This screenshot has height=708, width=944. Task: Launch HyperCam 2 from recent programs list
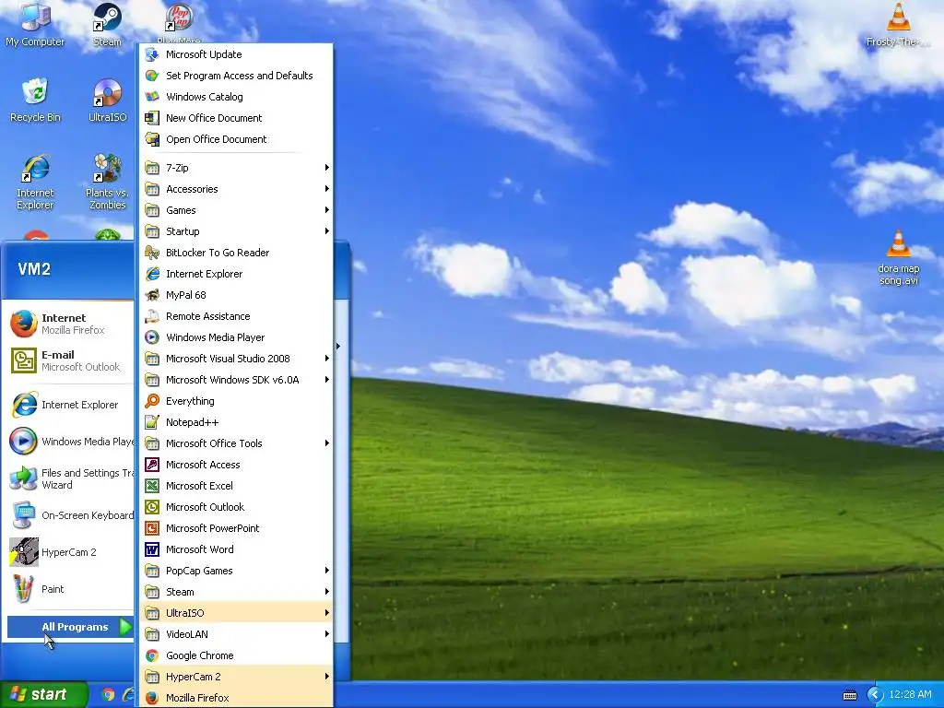67,552
